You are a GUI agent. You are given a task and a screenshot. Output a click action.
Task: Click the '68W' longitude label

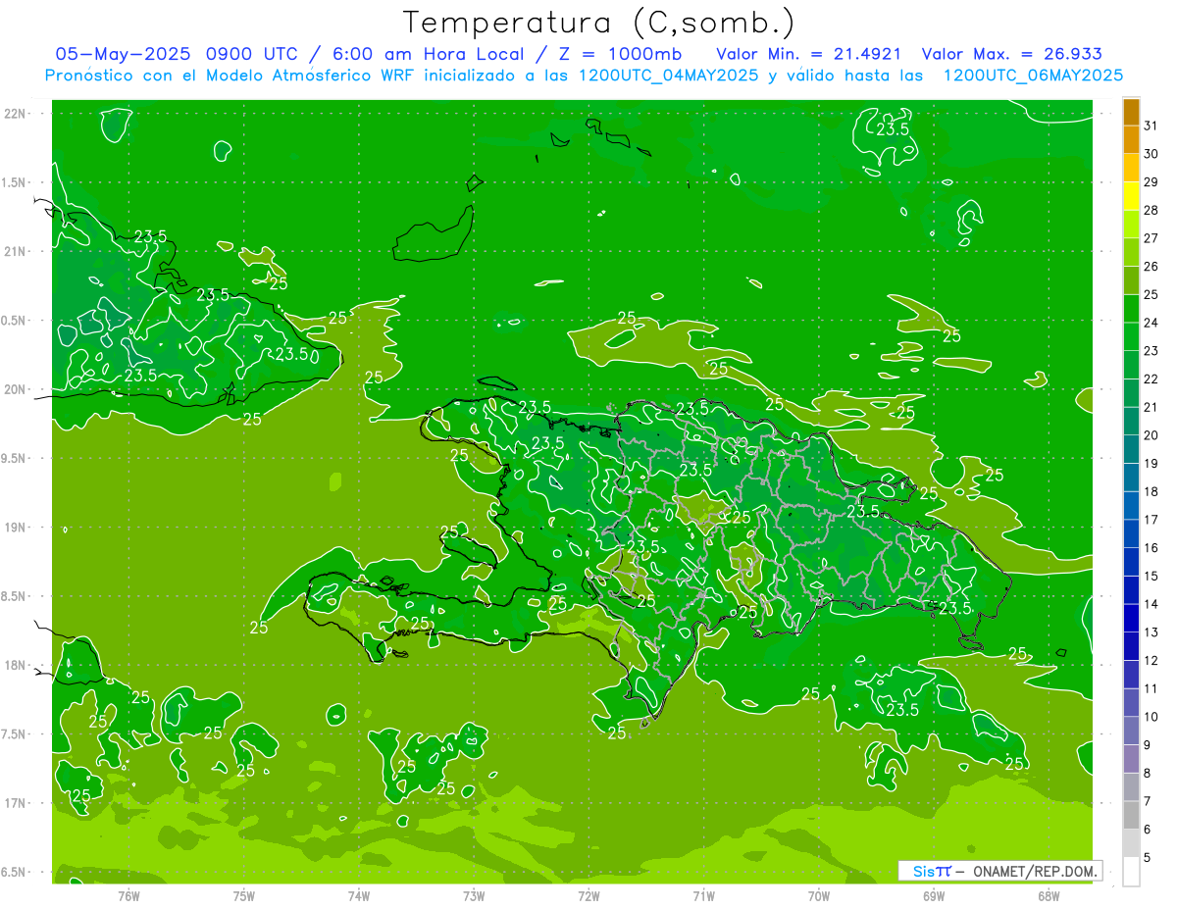point(1049,895)
